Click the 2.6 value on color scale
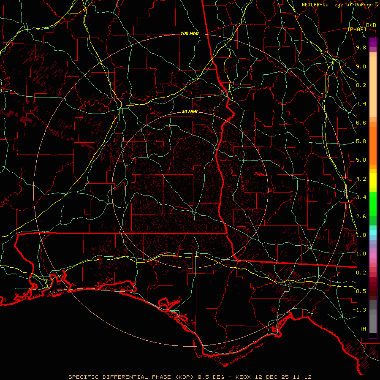This screenshot has width=380, height=380. (x=361, y=217)
